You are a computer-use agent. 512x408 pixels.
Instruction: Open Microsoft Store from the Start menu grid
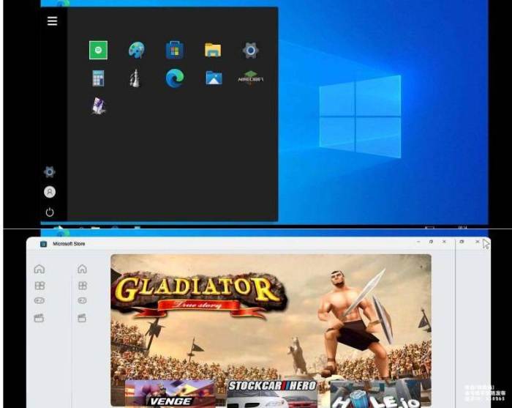coord(175,50)
